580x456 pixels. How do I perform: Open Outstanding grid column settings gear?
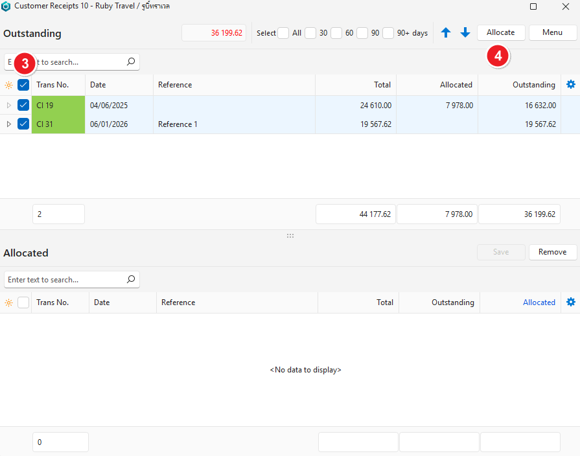point(570,84)
